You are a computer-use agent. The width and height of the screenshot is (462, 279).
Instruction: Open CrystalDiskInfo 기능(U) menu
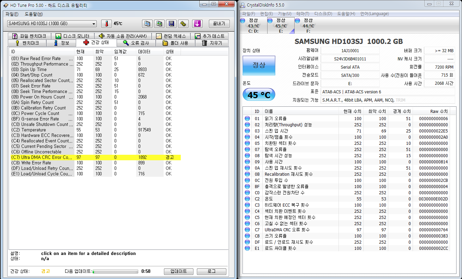285,14
